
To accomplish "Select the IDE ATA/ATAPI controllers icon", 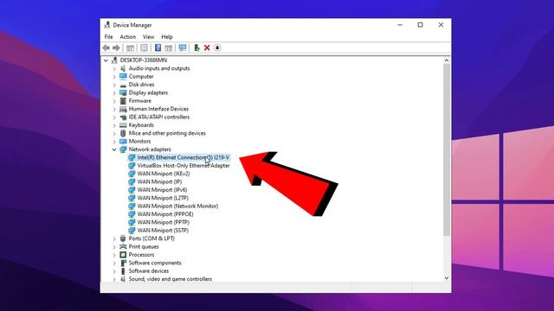I will pyautogui.click(x=123, y=117).
